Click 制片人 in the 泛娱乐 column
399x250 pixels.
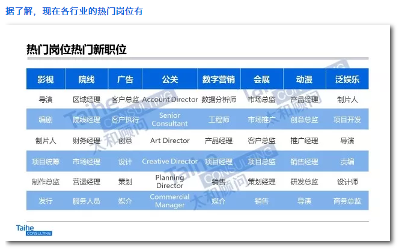(347, 100)
